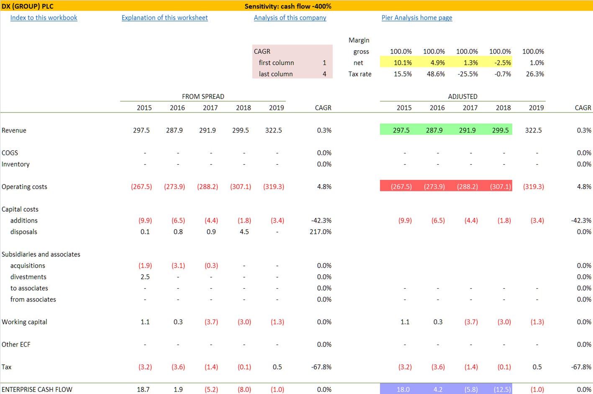Select the Tax CAGR value -67.8% under FROM SPREAD
The height and width of the screenshot is (394, 593).
pyautogui.click(x=322, y=367)
